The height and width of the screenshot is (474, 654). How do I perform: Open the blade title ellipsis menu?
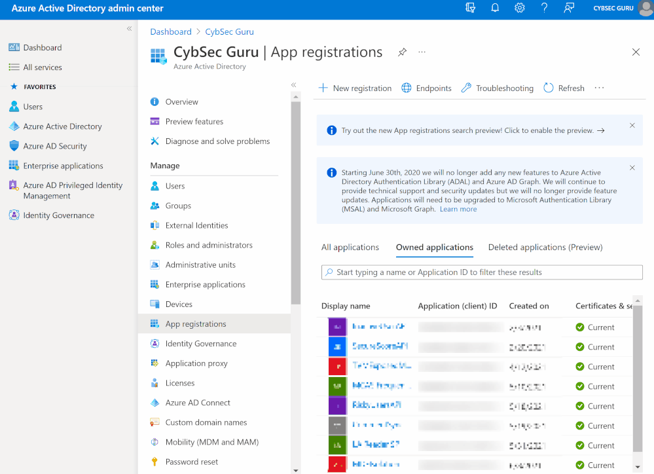[422, 52]
